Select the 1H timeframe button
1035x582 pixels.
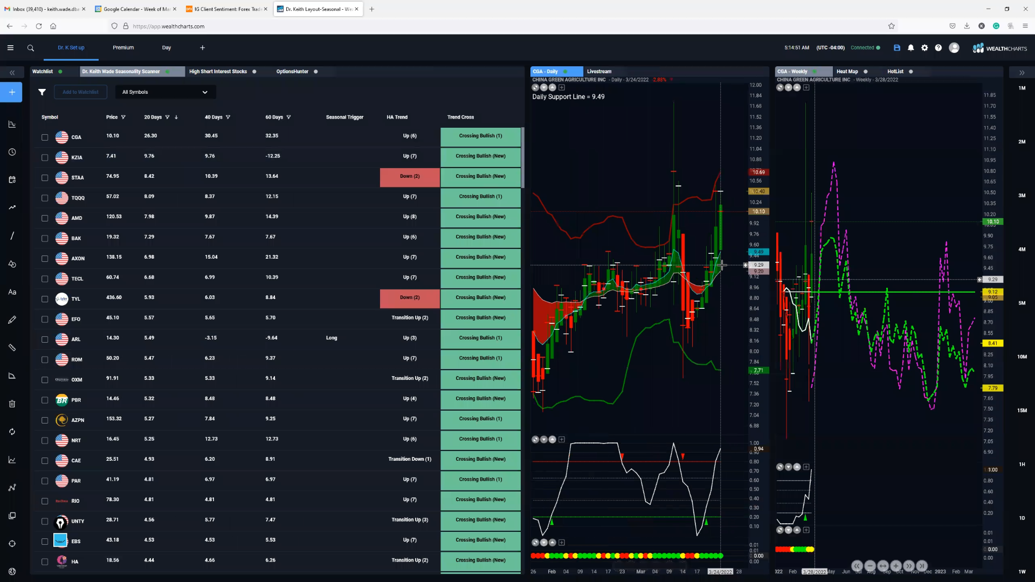click(x=1022, y=465)
